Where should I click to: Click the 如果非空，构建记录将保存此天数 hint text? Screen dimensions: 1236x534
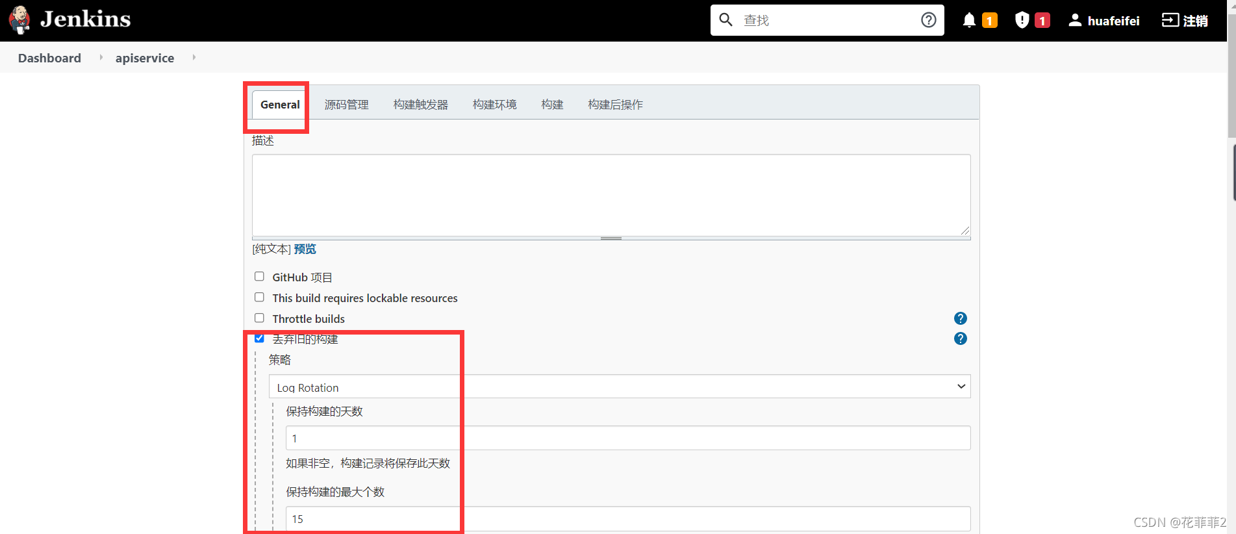pos(368,463)
